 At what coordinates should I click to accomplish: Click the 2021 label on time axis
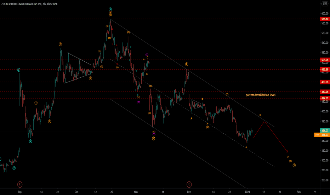click(247, 192)
